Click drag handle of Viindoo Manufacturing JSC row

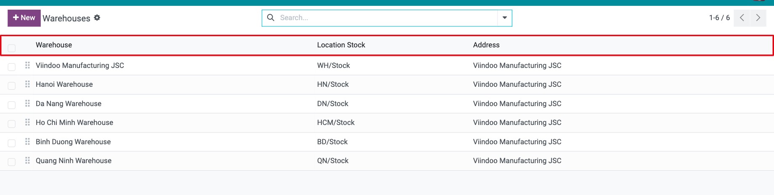pyautogui.click(x=27, y=65)
